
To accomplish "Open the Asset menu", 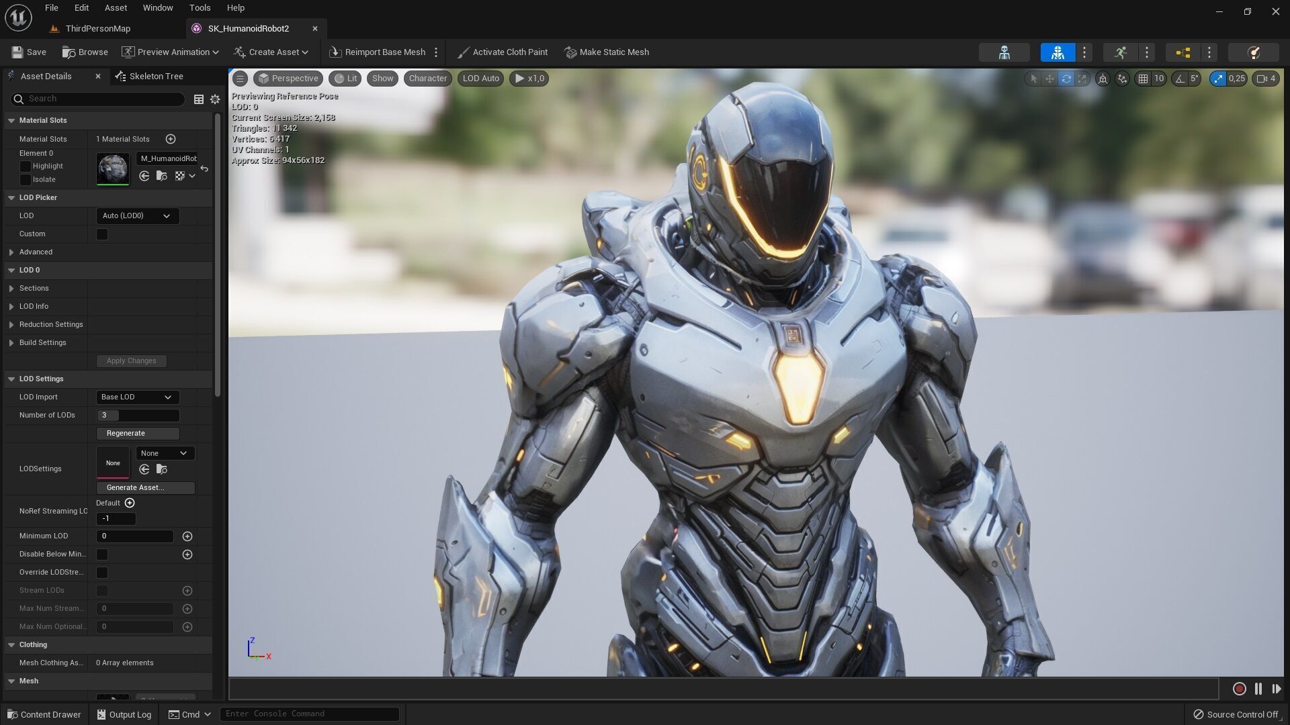I will tap(116, 7).
